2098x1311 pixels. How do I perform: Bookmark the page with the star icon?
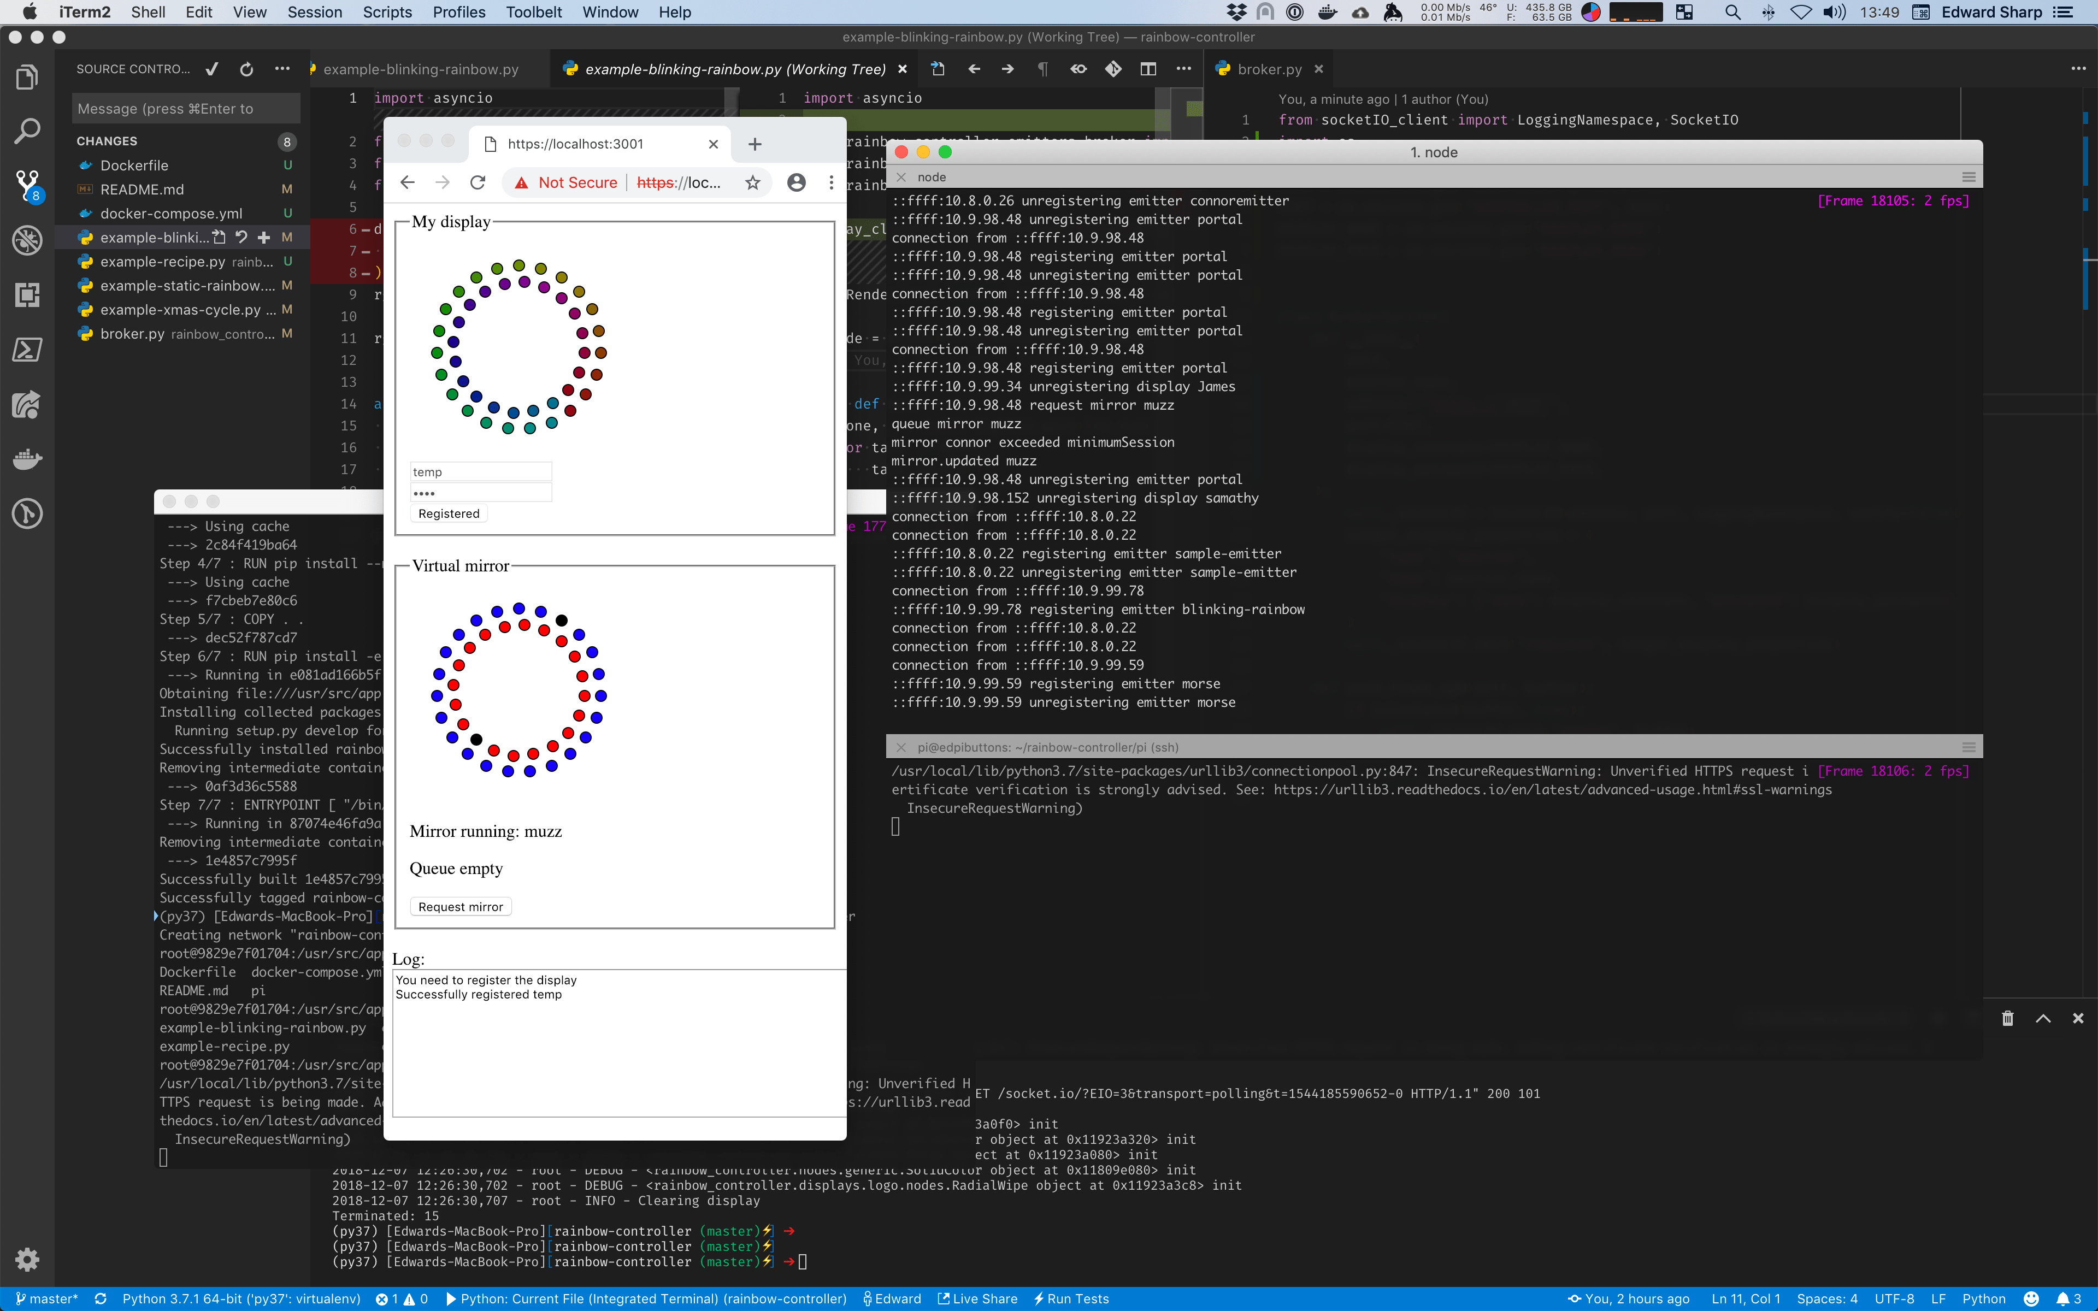click(752, 183)
